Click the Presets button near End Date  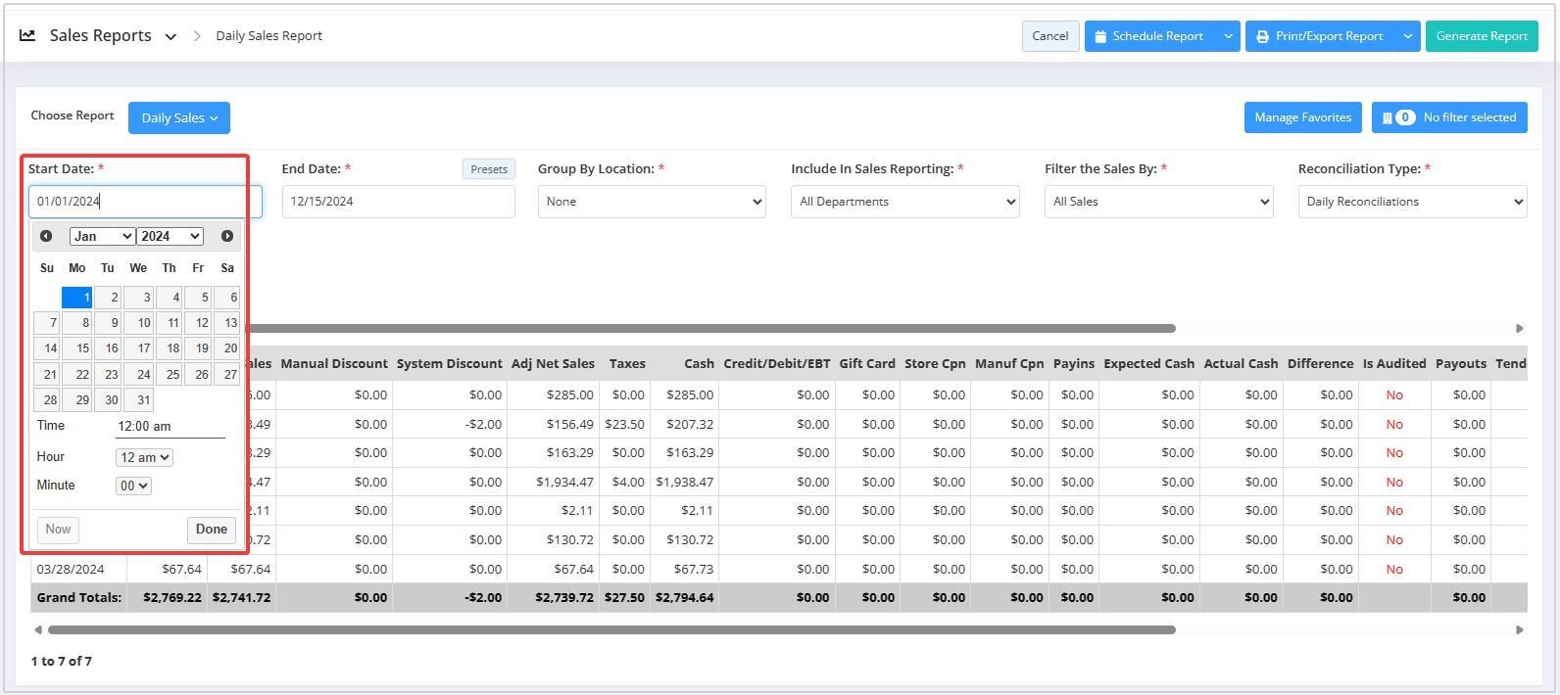point(488,169)
